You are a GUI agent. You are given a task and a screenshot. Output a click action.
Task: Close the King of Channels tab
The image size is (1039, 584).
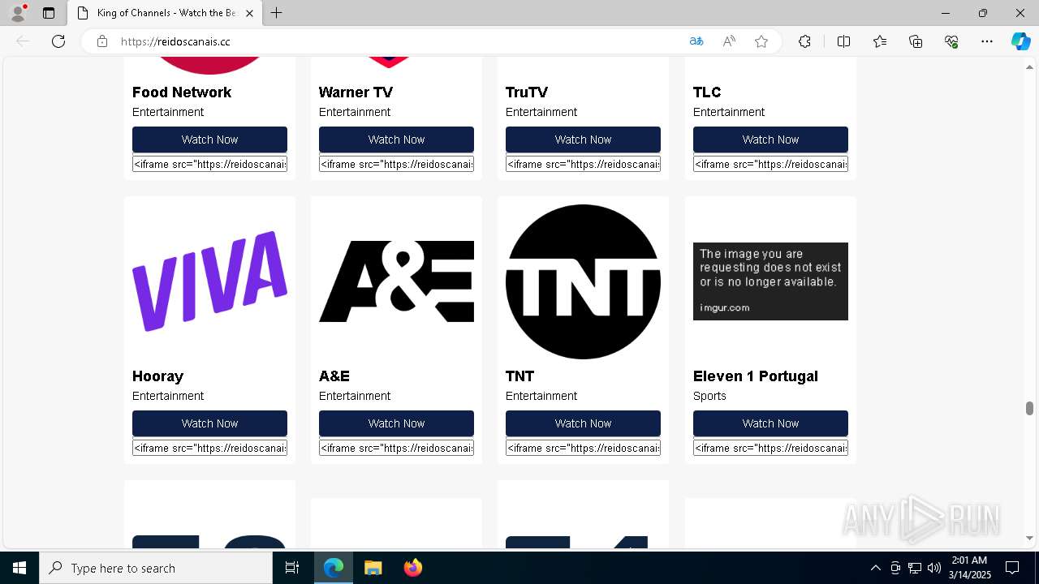(x=250, y=13)
